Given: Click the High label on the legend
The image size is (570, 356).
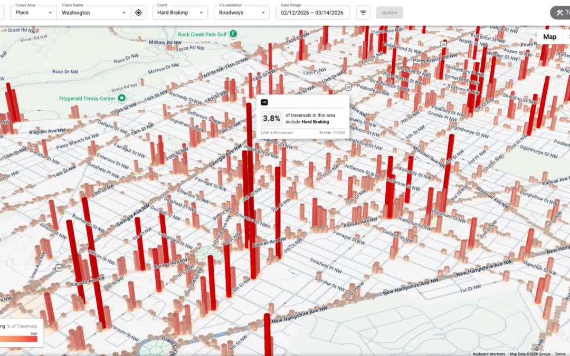Looking at the screenshot, I should coord(34,333).
